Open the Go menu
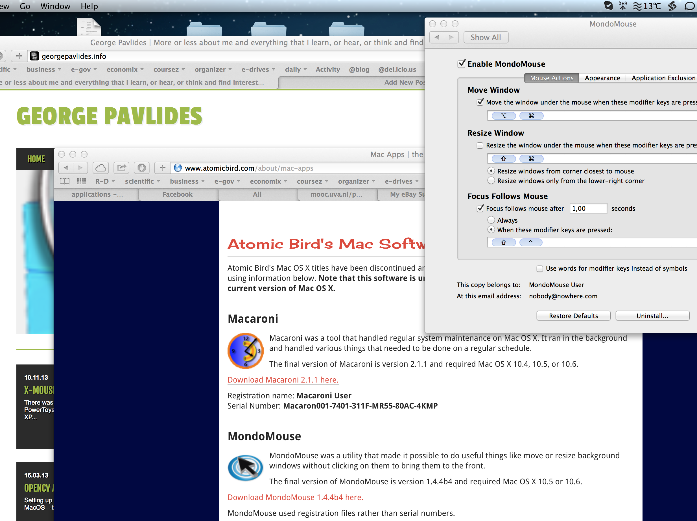The width and height of the screenshot is (697, 521). [x=25, y=6]
